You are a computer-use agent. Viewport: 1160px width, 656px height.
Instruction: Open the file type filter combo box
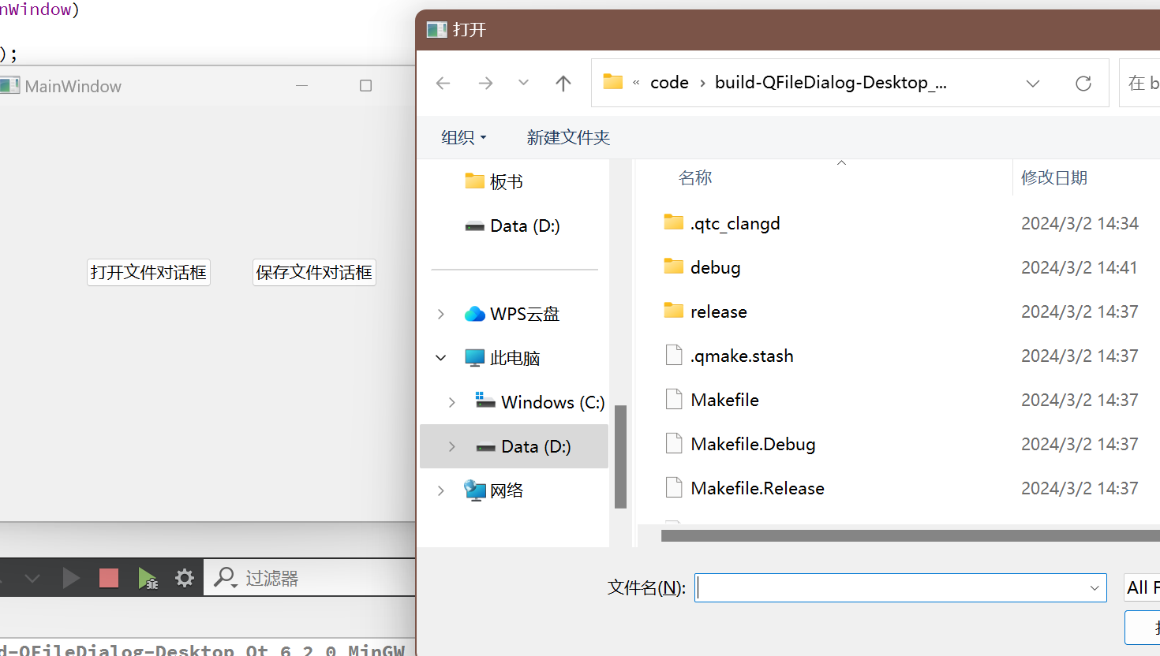coord(1143,587)
